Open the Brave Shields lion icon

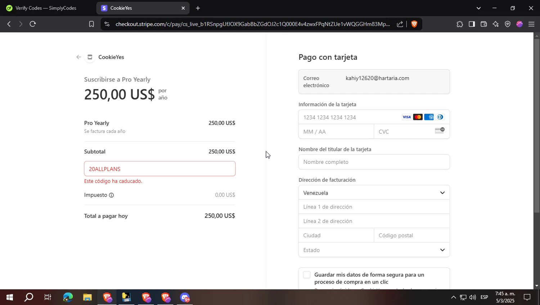tap(414, 24)
